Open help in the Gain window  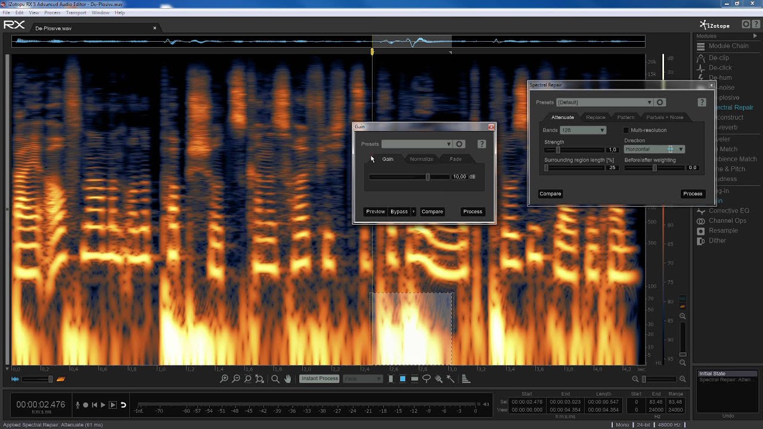tap(482, 144)
